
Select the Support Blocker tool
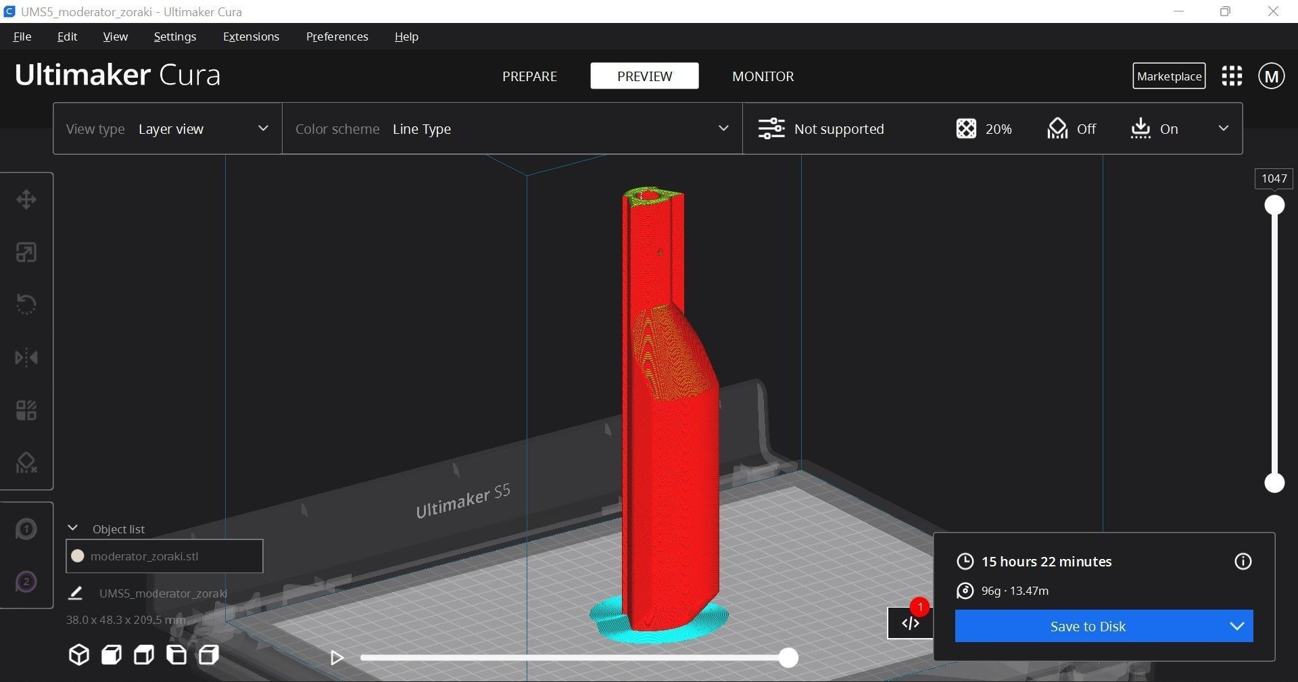pyautogui.click(x=26, y=463)
